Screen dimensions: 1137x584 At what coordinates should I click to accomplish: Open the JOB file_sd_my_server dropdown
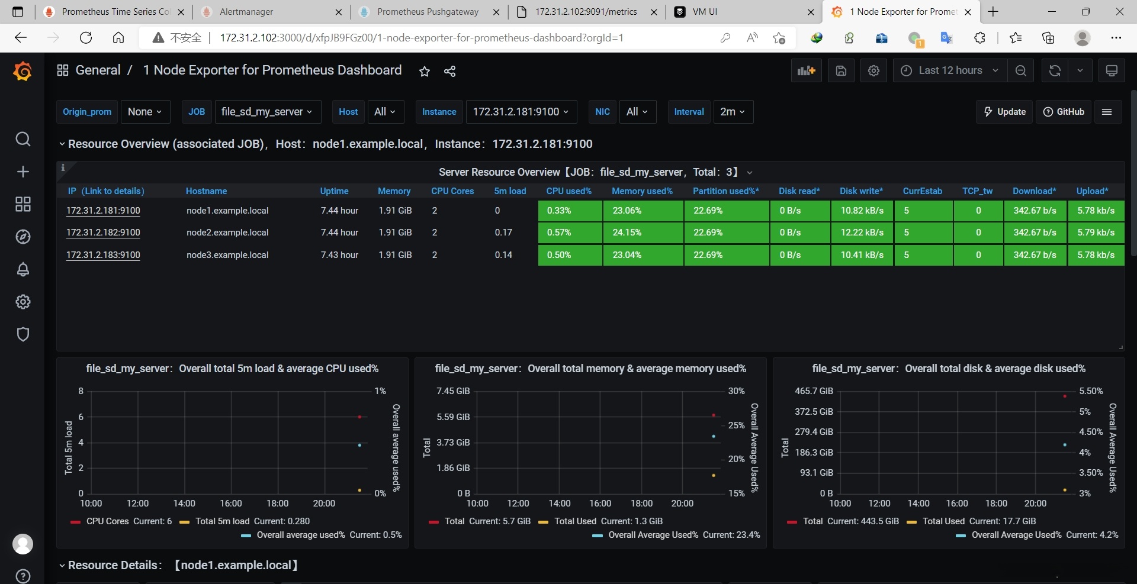click(268, 112)
